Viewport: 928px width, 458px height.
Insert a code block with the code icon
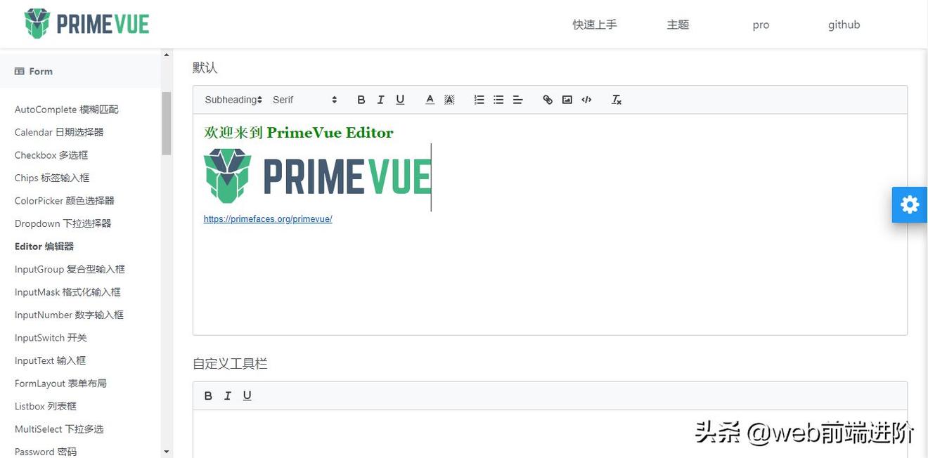pyautogui.click(x=586, y=99)
